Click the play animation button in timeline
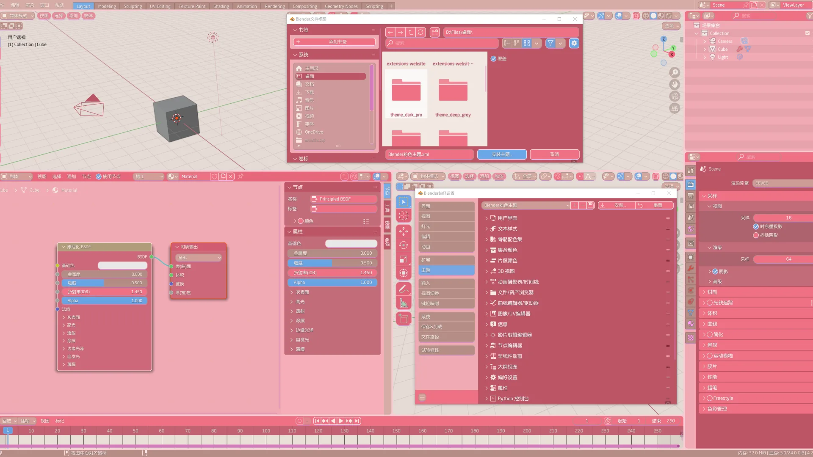The width and height of the screenshot is (813, 457). tap(341, 421)
